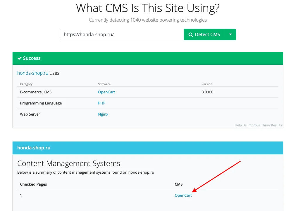Focus the website URL input field
This screenshot has width=303, height=211.
[x=121, y=34]
